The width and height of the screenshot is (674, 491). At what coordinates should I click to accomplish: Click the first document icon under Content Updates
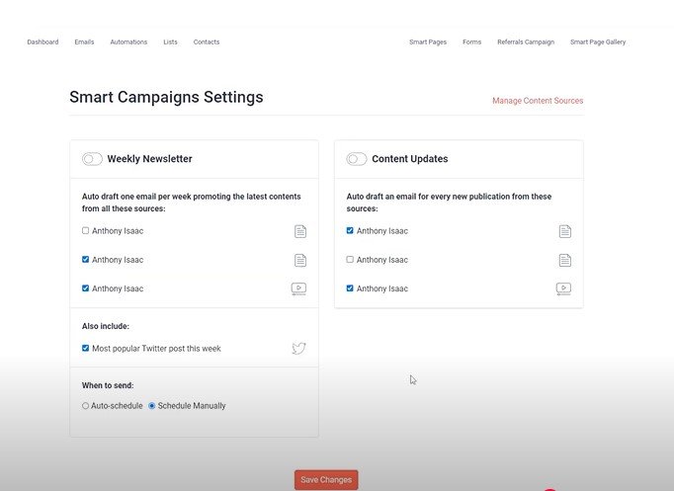565,231
